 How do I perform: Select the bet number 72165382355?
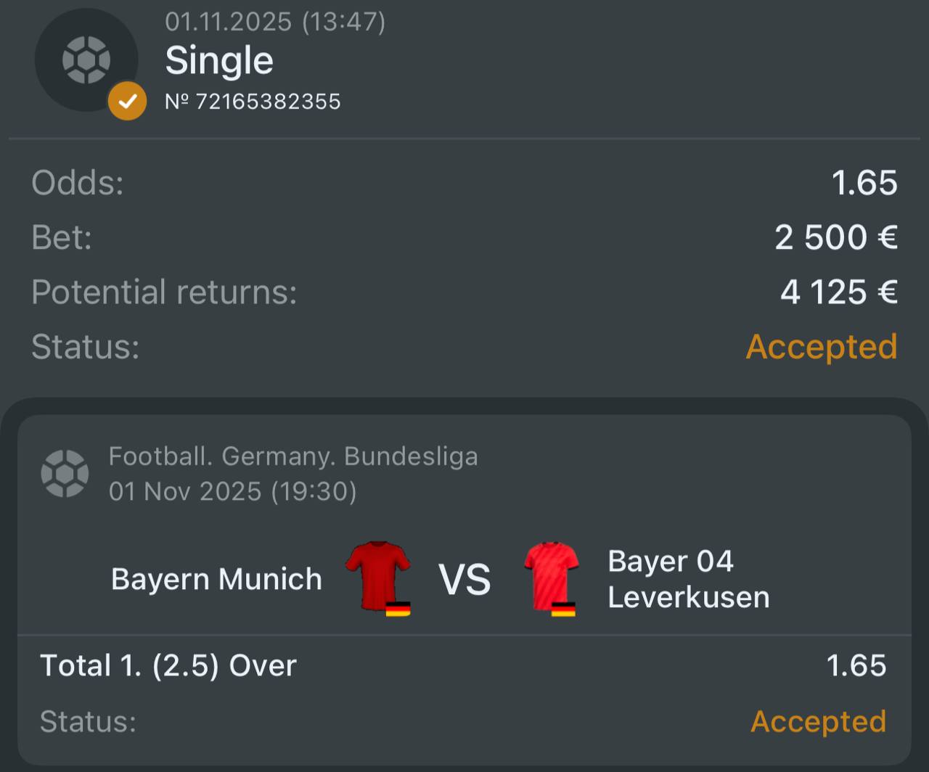253,101
